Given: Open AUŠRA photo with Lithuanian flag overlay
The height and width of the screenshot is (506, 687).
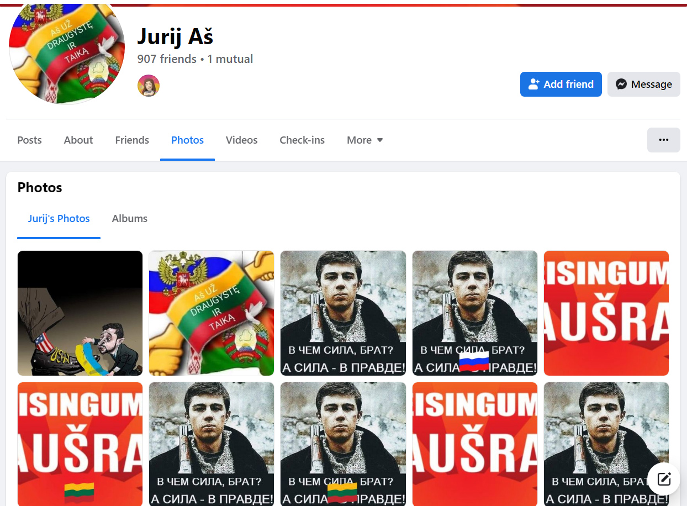Looking at the screenshot, I should click(x=80, y=444).
